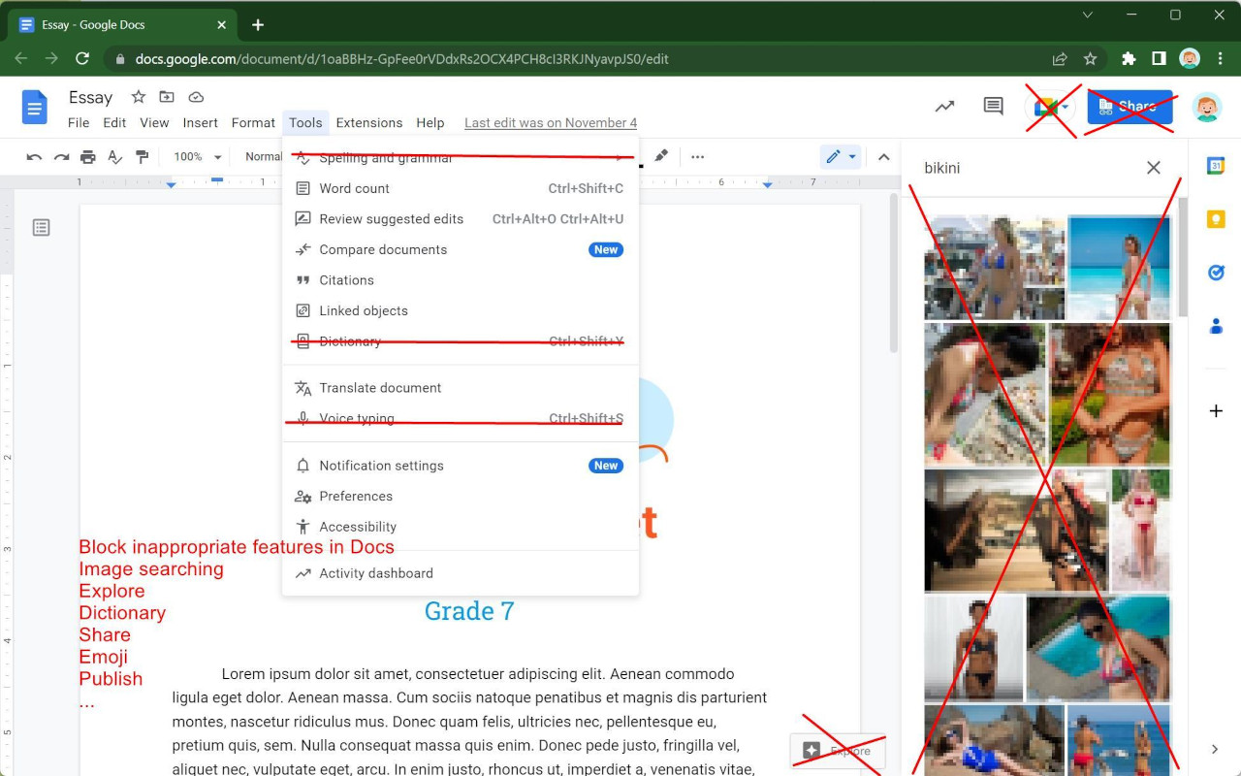Open Google Keep in side panel
This screenshot has height=776, width=1241.
pyautogui.click(x=1216, y=219)
